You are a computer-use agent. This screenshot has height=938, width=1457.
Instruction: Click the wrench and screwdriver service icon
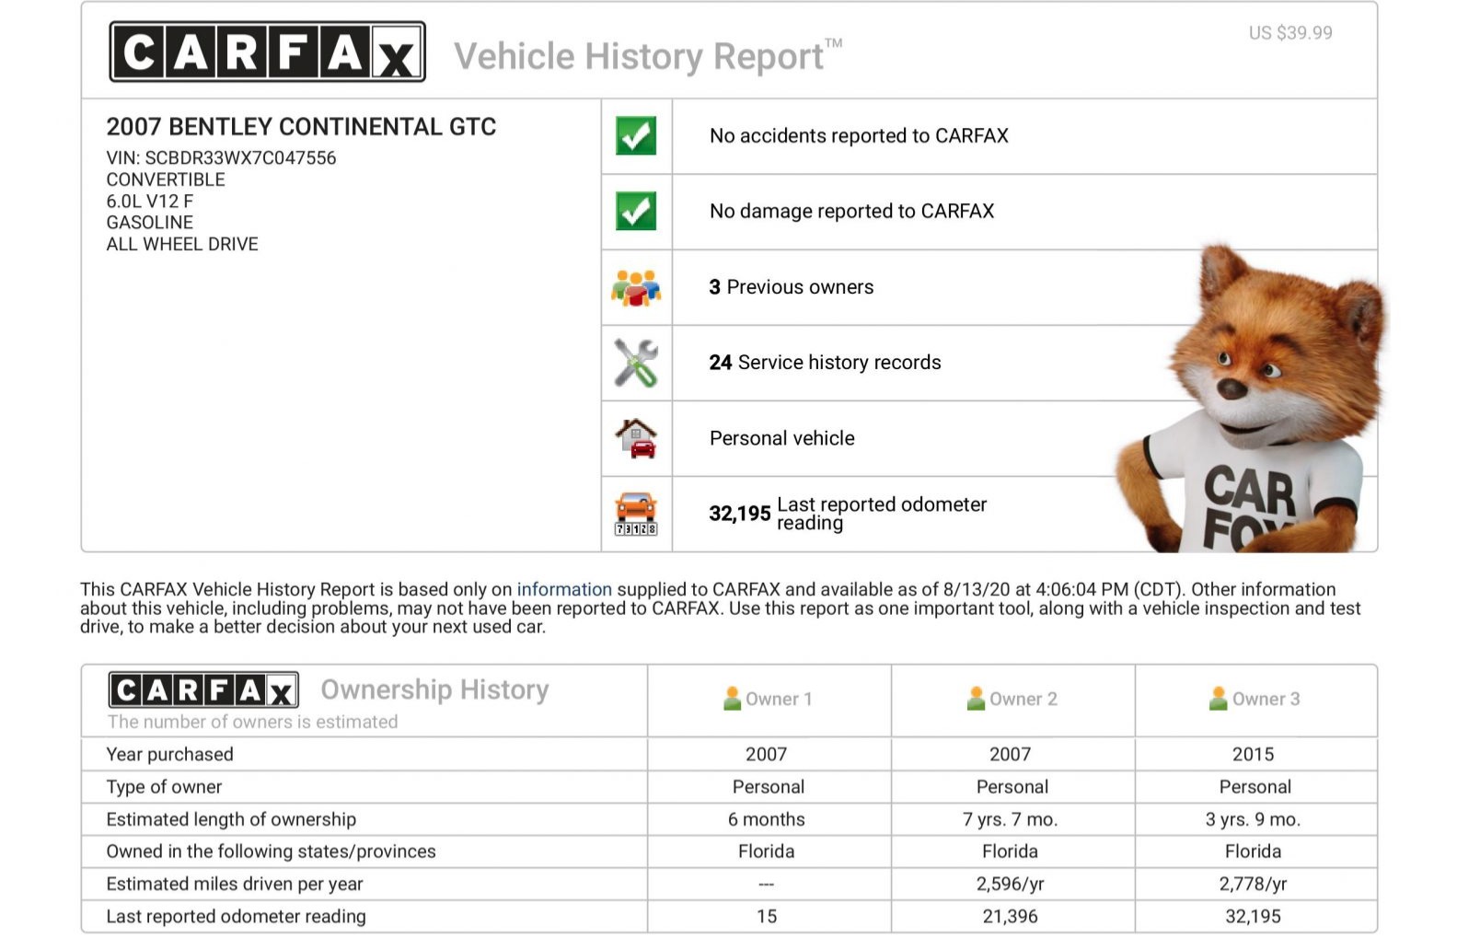[636, 363]
